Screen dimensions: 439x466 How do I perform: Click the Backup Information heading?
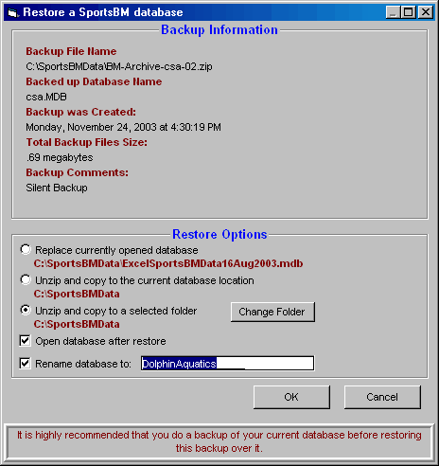[219, 30]
